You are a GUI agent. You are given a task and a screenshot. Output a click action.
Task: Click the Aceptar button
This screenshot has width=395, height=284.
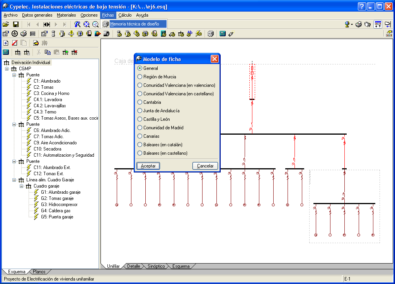(x=148, y=166)
